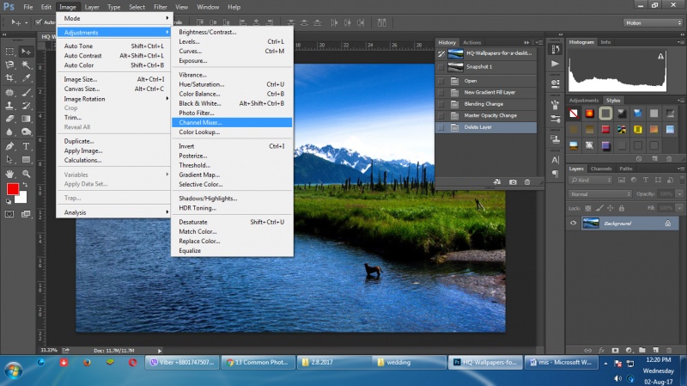The height and width of the screenshot is (386, 687).
Task: Set history brush source to Snapshot 1
Action: 441,66
